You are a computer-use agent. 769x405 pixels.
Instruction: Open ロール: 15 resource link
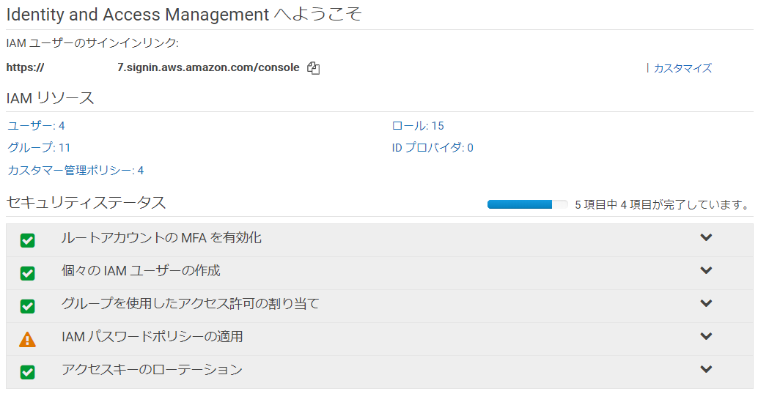(x=418, y=126)
